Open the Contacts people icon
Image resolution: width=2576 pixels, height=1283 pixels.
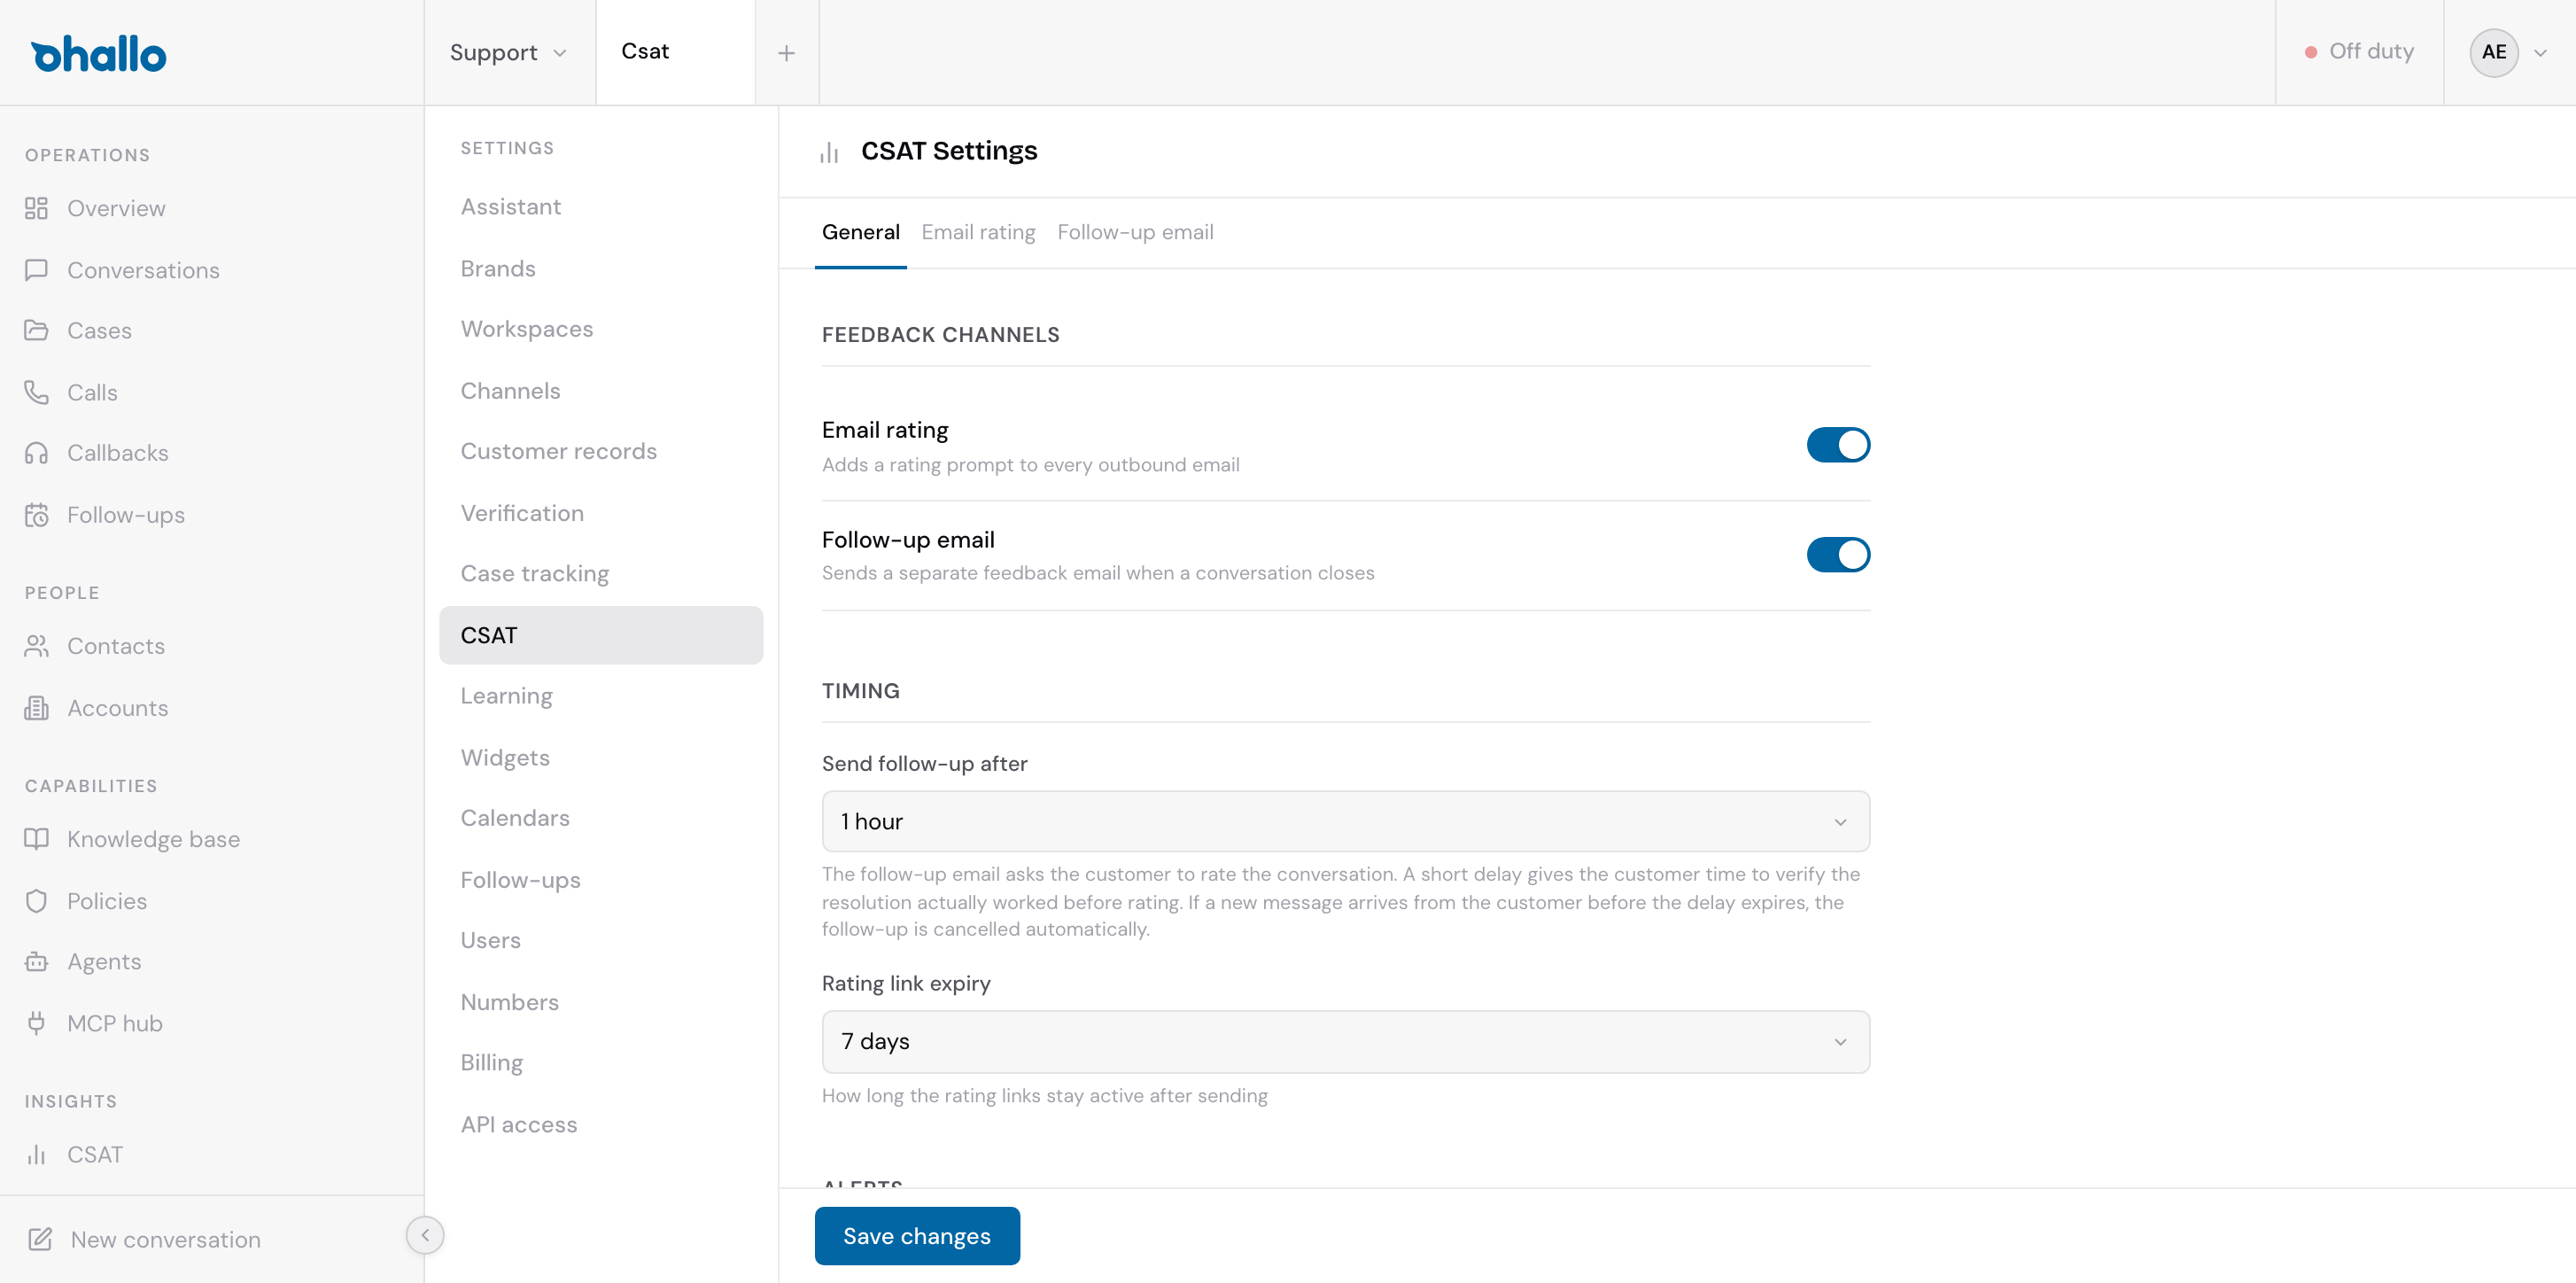[x=36, y=646]
